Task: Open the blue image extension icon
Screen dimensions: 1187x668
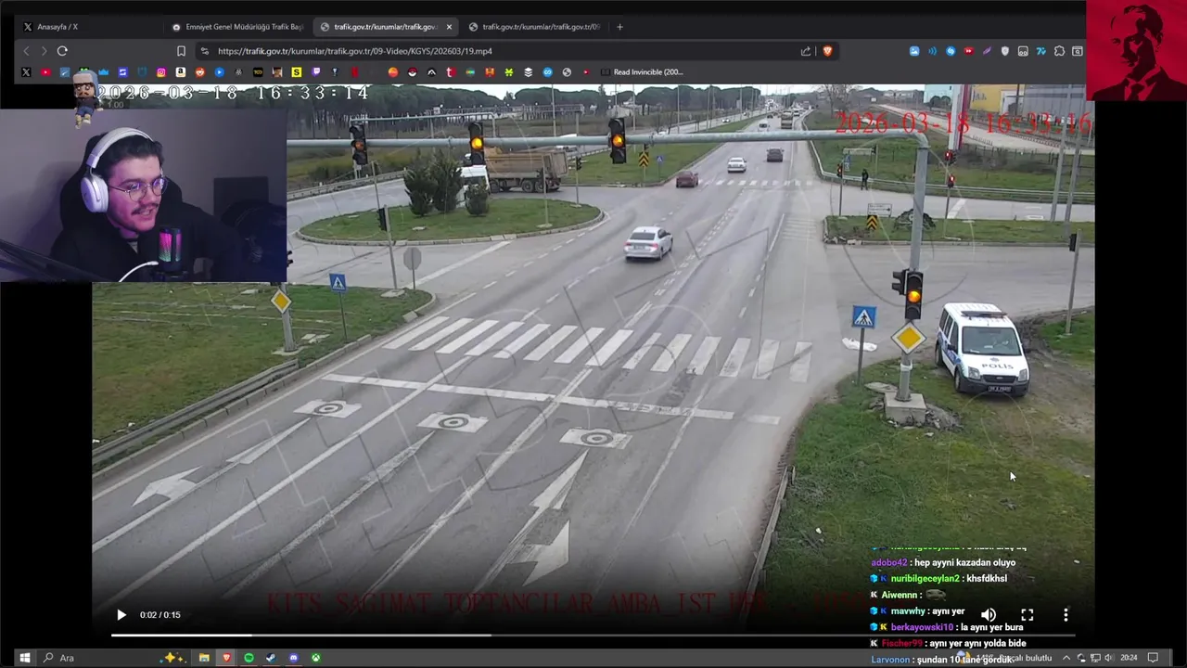Action: point(914,51)
